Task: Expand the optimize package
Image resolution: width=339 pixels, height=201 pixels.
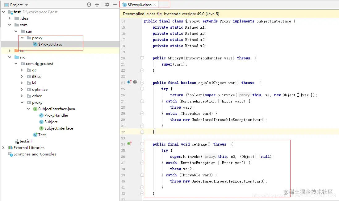Action: click(x=22, y=89)
